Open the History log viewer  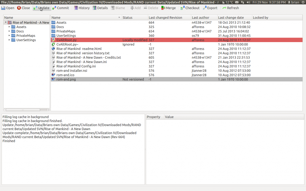(82, 8)
